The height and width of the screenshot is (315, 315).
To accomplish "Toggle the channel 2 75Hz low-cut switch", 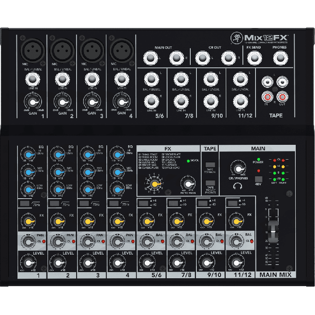I will pyautogui.click(x=54, y=203).
